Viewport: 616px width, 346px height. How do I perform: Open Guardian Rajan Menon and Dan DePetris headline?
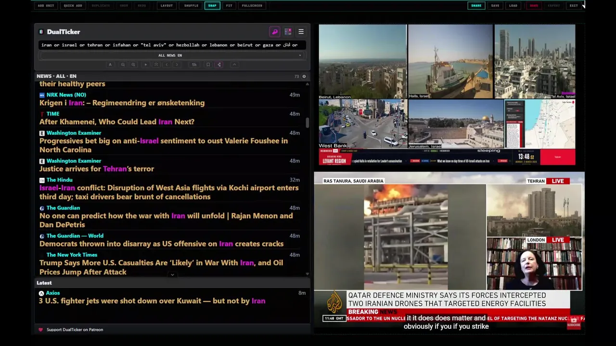[166, 220]
